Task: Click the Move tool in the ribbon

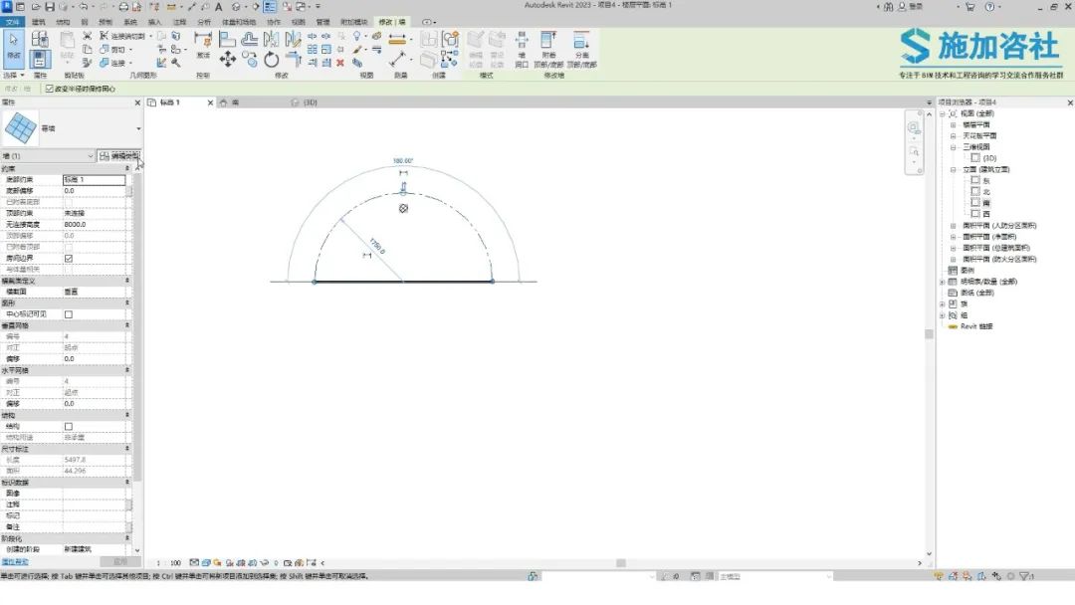Action: (228, 60)
